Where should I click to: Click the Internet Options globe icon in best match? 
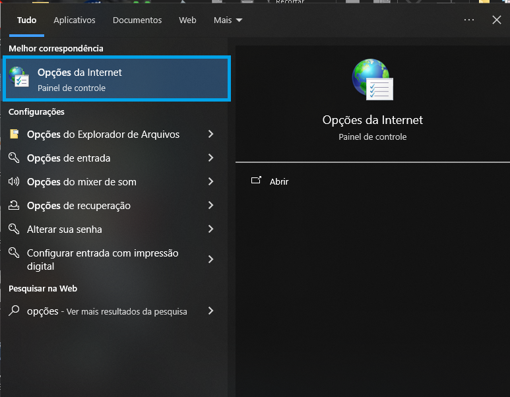[19, 76]
